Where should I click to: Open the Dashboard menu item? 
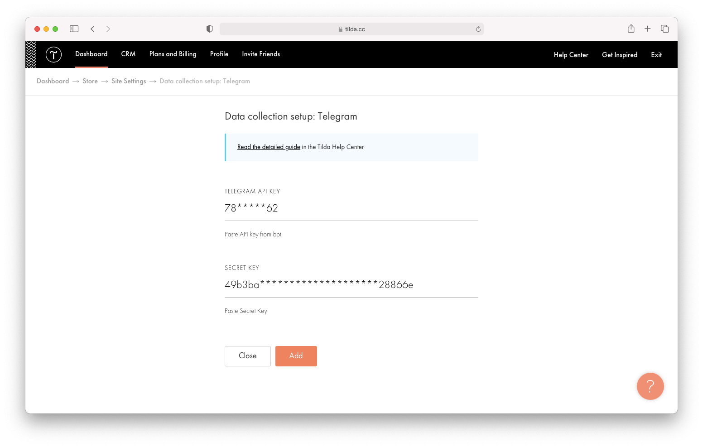[91, 54]
